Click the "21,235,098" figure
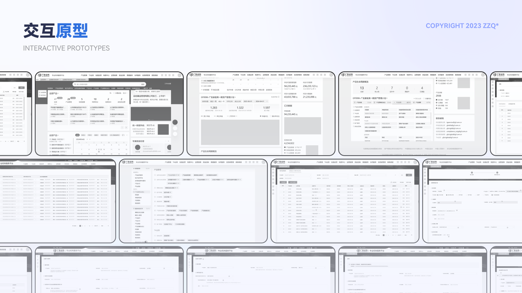 [309, 97]
